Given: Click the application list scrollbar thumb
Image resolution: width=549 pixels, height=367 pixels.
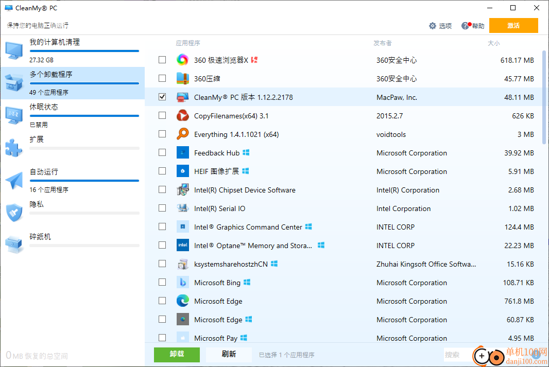Looking at the screenshot, I should pyautogui.click(x=544, y=97).
